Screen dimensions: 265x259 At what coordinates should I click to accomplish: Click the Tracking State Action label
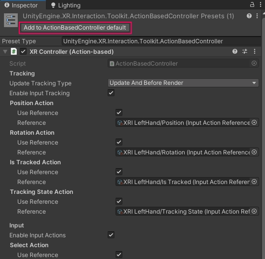click(x=41, y=192)
